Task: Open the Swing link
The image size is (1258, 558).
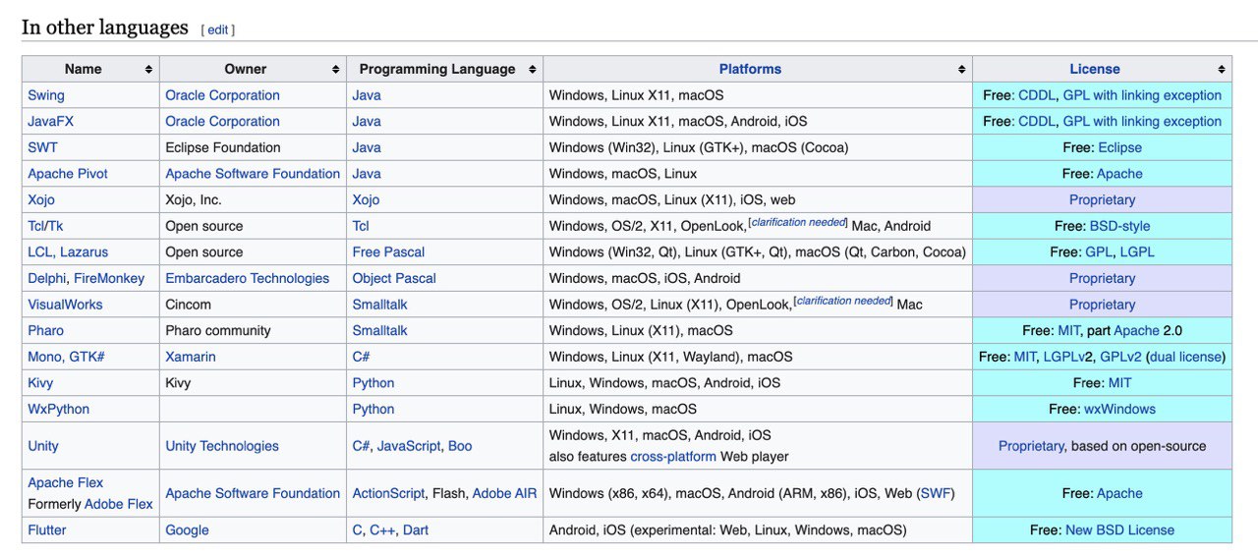Action: (x=46, y=95)
